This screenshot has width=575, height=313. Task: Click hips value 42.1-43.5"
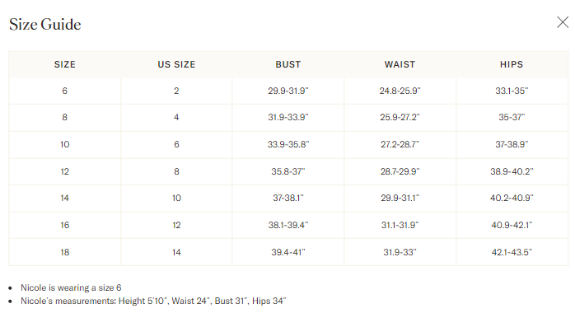(x=512, y=252)
